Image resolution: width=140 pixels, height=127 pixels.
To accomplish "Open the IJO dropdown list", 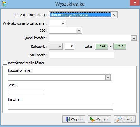I will [x=79, y=30].
